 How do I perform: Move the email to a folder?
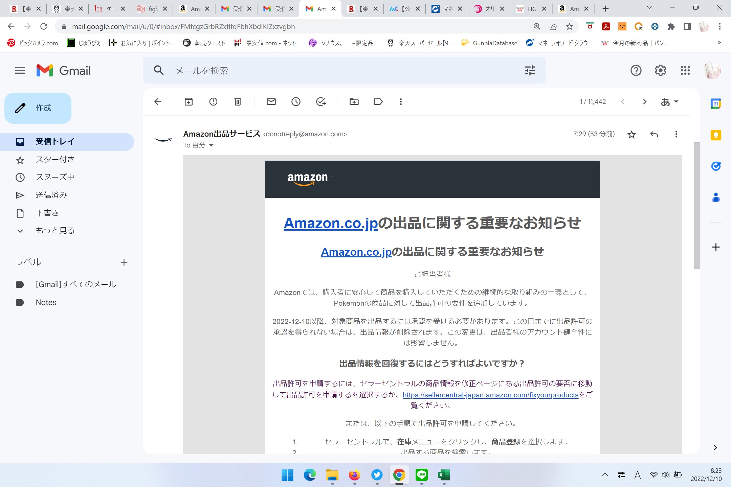point(354,102)
